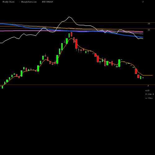Image resolution: width=155 pixels, height=155 pixels.
Task: Click the "MunafaSutra.com" label
Action: pos(29,2)
